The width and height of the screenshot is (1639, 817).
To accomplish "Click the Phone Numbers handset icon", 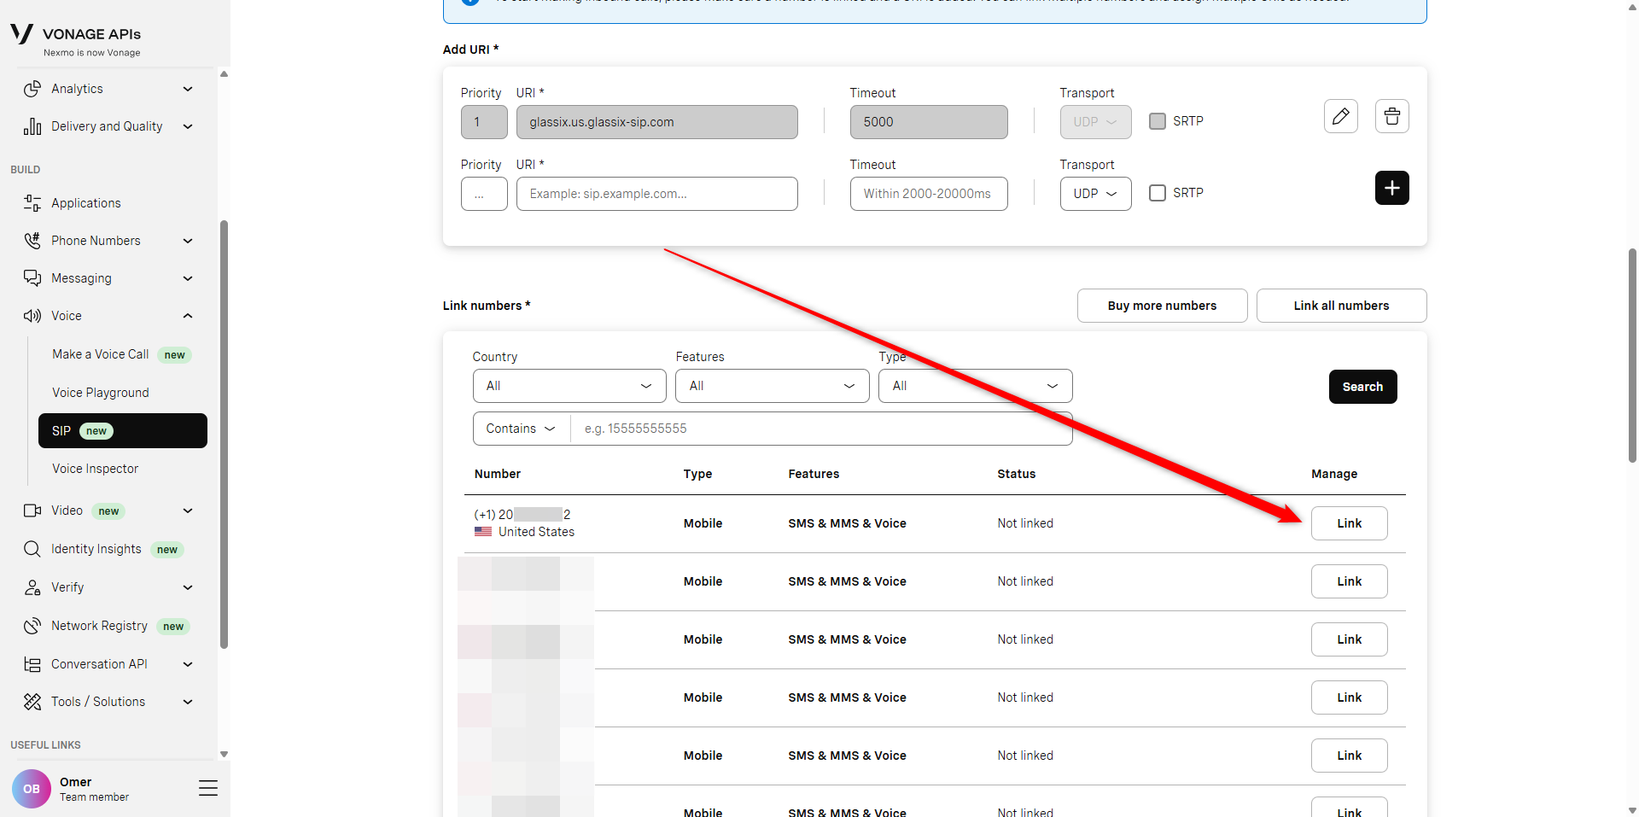I will point(32,241).
